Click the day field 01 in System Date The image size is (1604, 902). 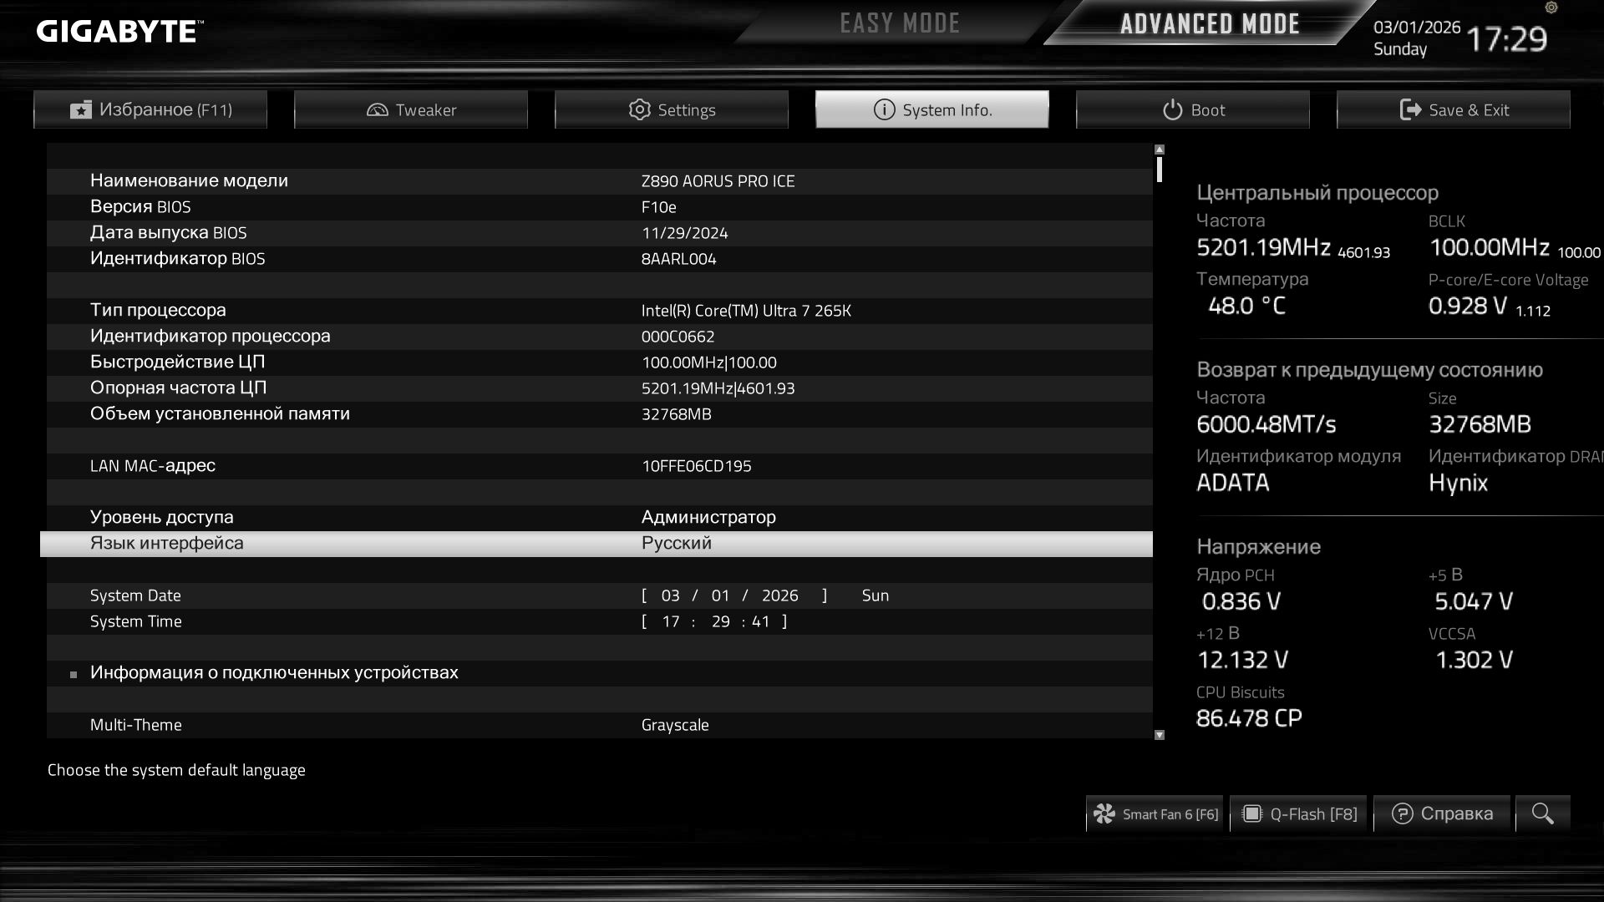click(720, 595)
